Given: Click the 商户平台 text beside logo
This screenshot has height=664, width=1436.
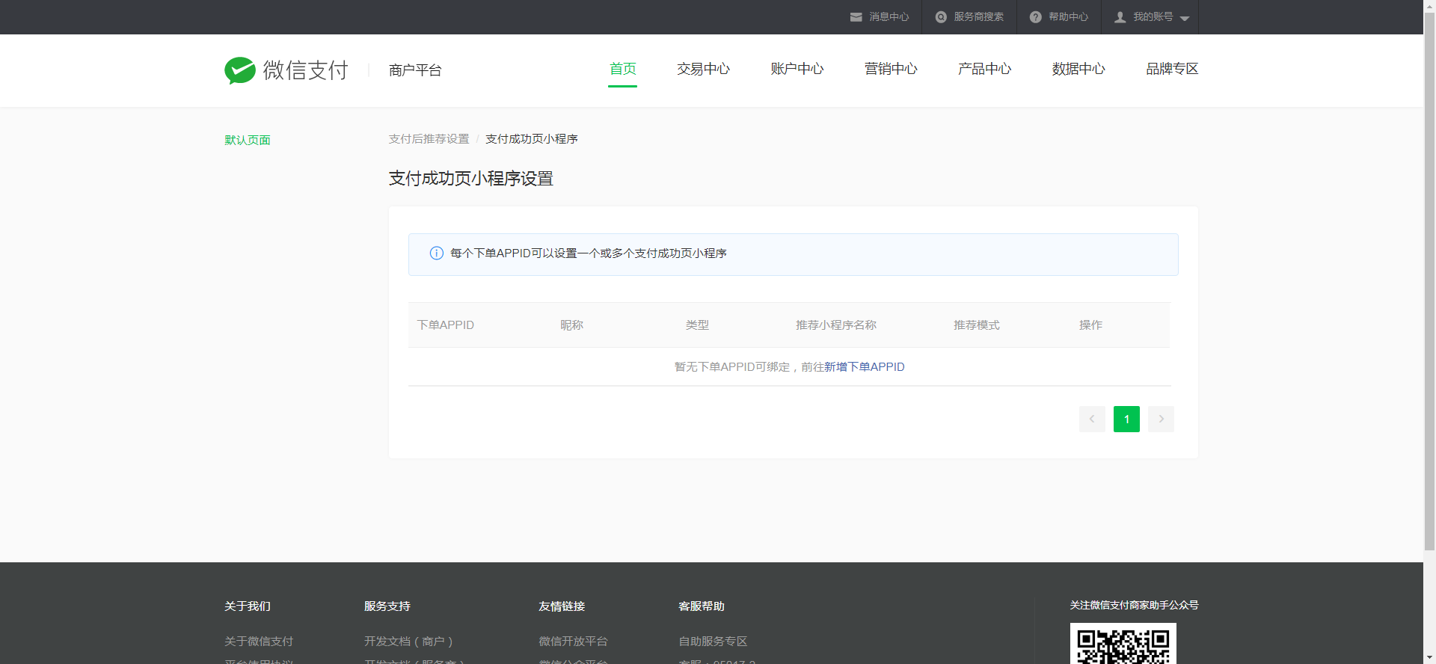Looking at the screenshot, I should click(415, 70).
